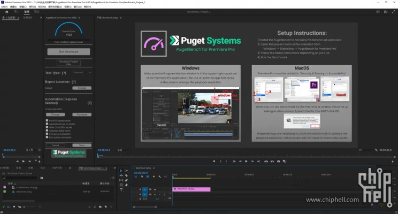Click the pink clip on the timeline

[192, 189]
